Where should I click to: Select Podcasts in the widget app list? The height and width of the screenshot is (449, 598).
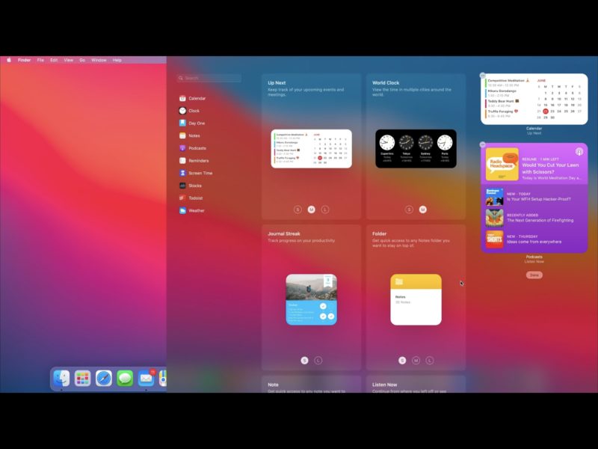[193, 148]
